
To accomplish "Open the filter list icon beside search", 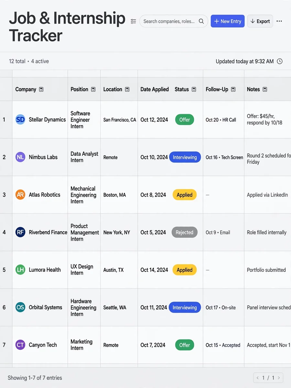I will pyautogui.click(x=133, y=21).
